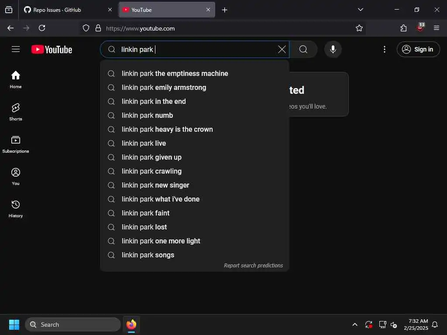Screen dimensions: 447x335
Task: Show site security lock information
Action: click(98, 28)
